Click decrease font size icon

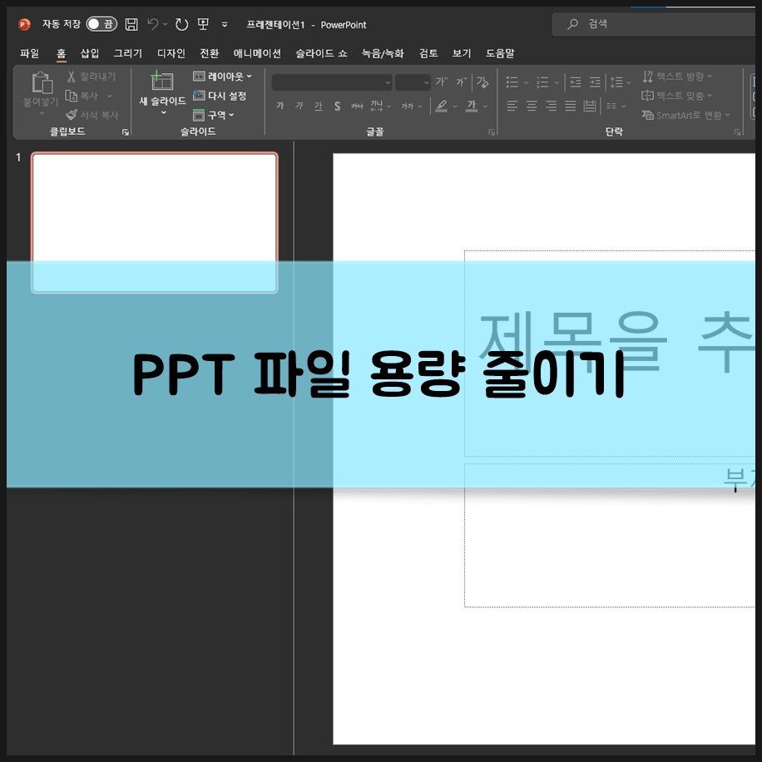461,82
